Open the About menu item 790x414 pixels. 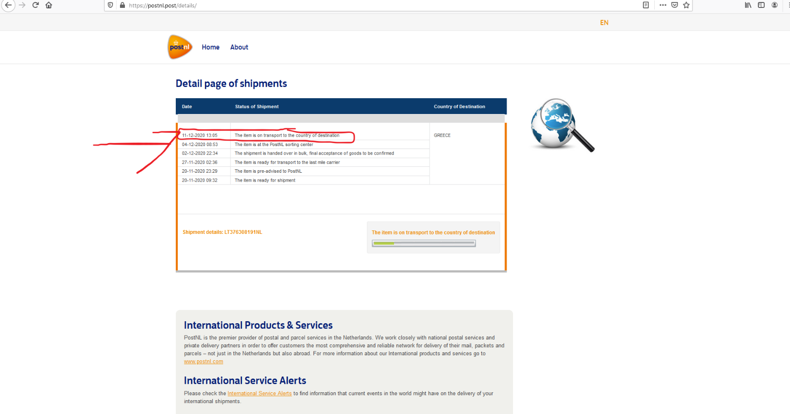point(239,47)
